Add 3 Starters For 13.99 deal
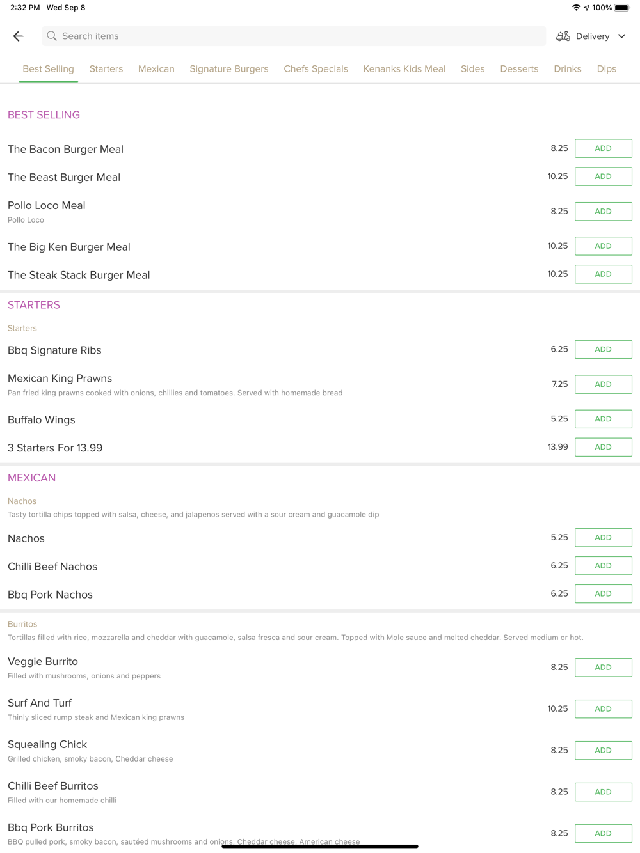The image size is (640, 853). pyautogui.click(x=603, y=447)
